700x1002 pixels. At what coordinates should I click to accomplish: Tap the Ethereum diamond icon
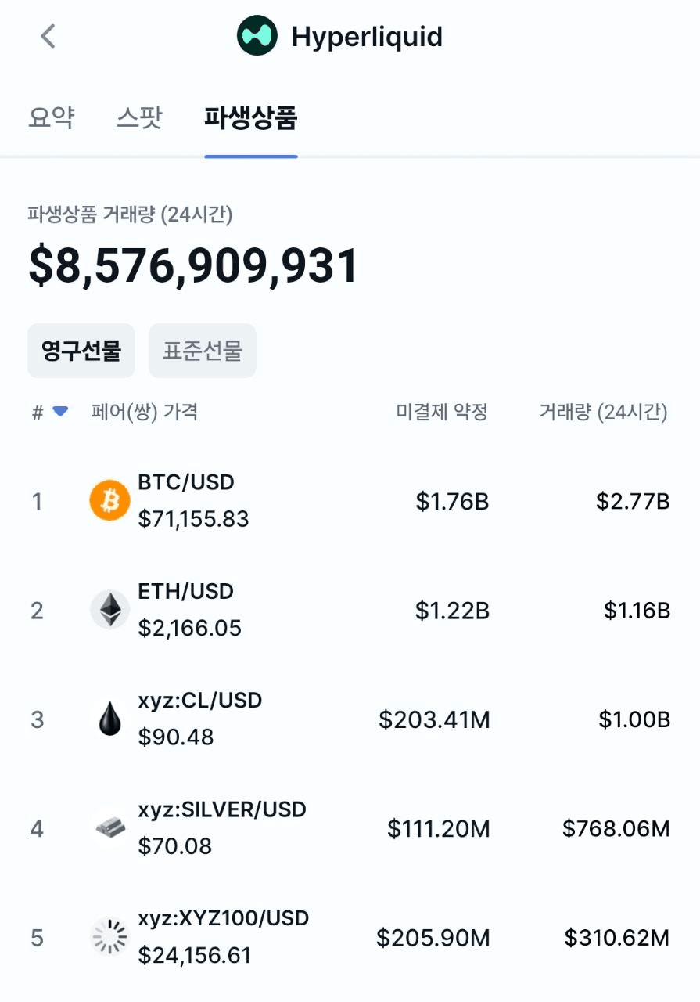pyautogui.click(x=109, y=610)
